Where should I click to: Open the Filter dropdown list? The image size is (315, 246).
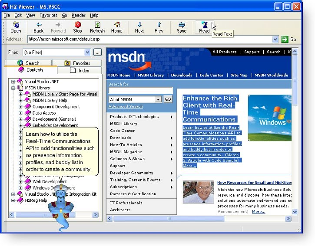click(87, 52)
